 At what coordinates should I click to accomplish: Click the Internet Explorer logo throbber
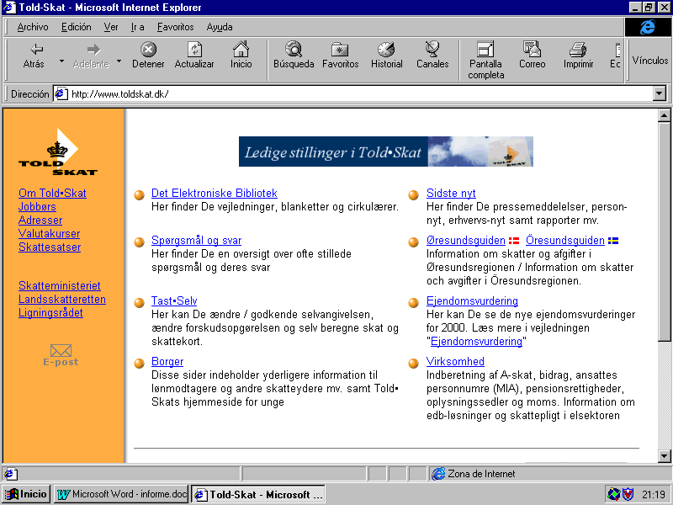point(647,27)
